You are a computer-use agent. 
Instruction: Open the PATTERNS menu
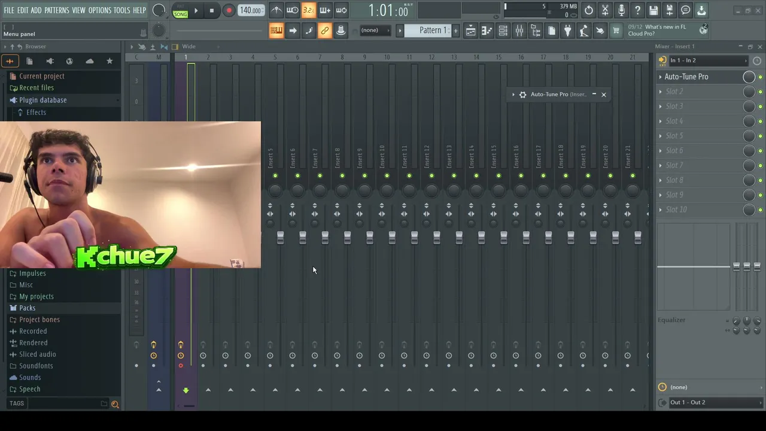pos(57,10)
